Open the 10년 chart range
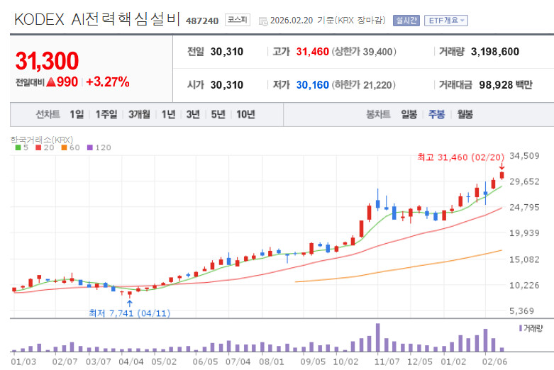 245,114
